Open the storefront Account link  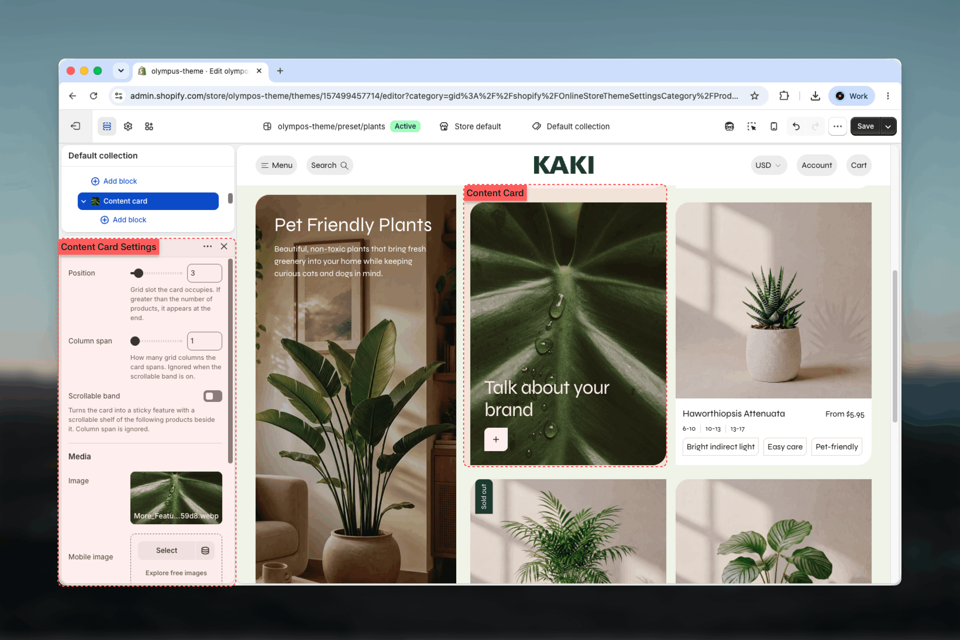[x=816, y=165]
